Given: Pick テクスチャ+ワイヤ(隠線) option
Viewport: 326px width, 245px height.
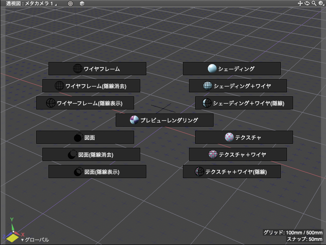Looking at the screenshot, I should [x=231, y=171].
